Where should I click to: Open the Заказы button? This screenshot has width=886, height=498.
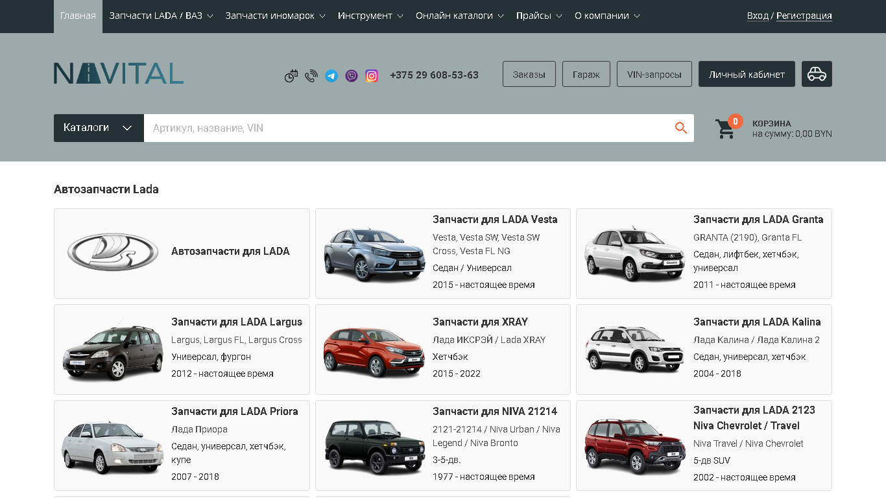point(529,74)
